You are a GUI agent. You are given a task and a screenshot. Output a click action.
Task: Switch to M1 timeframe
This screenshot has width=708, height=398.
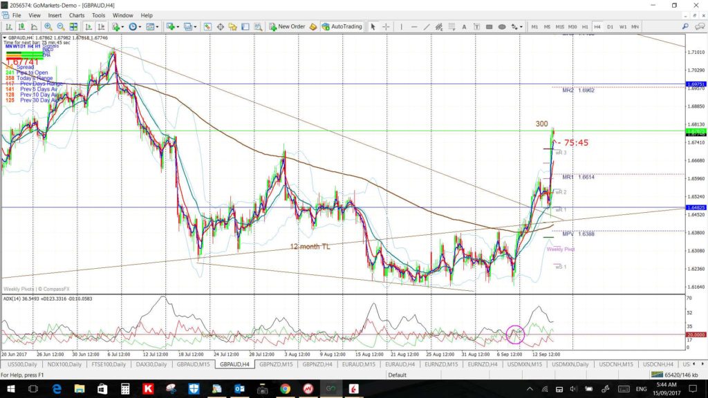pos(534,27)
